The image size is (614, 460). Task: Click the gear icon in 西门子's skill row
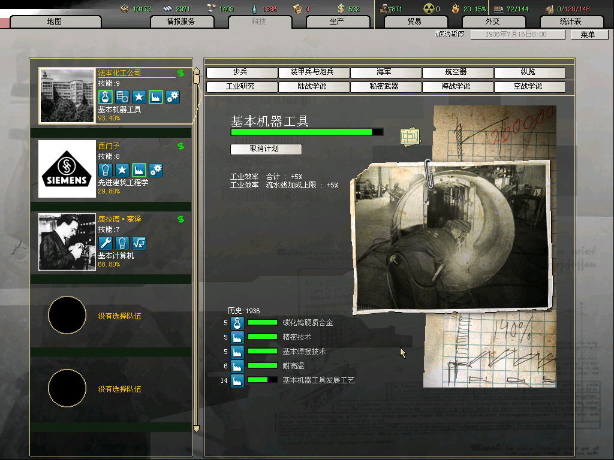click(x=156, y=170)
